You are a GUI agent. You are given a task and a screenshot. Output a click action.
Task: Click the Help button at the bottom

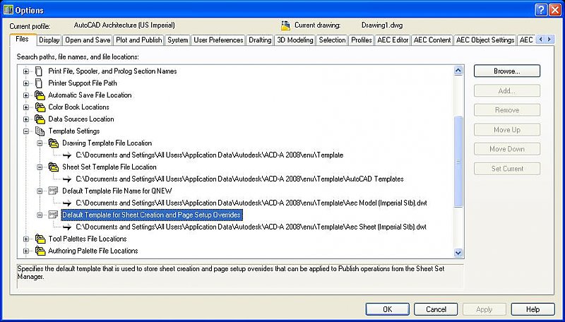point(533,309)
